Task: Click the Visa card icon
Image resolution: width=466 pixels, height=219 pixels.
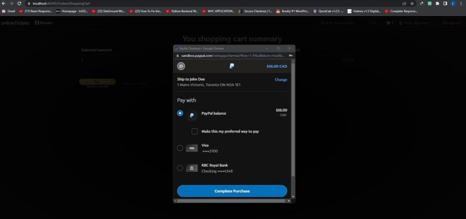Action: (x=192, y=148)
